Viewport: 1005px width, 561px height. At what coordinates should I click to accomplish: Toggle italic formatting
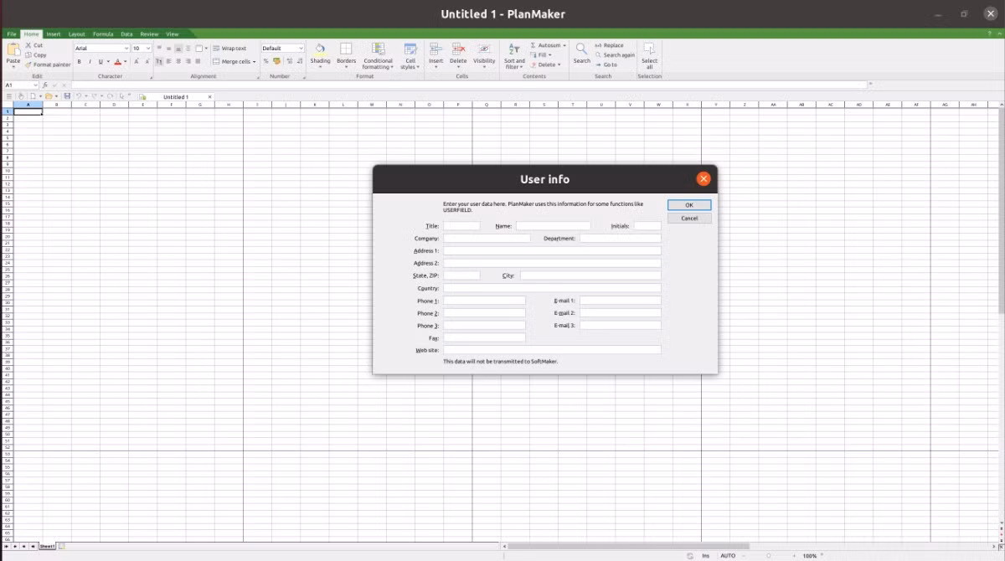click(x=90, y=61)
